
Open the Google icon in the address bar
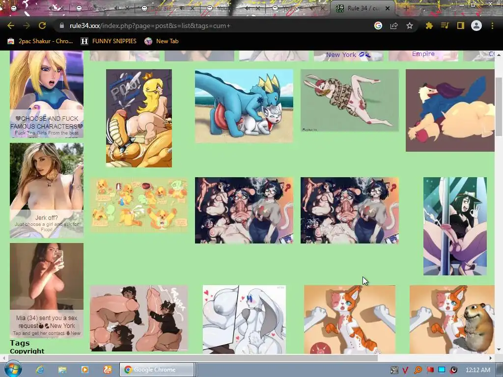378,26
